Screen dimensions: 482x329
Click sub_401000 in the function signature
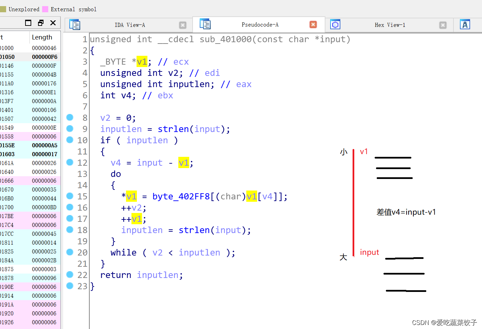pos(225,39)
